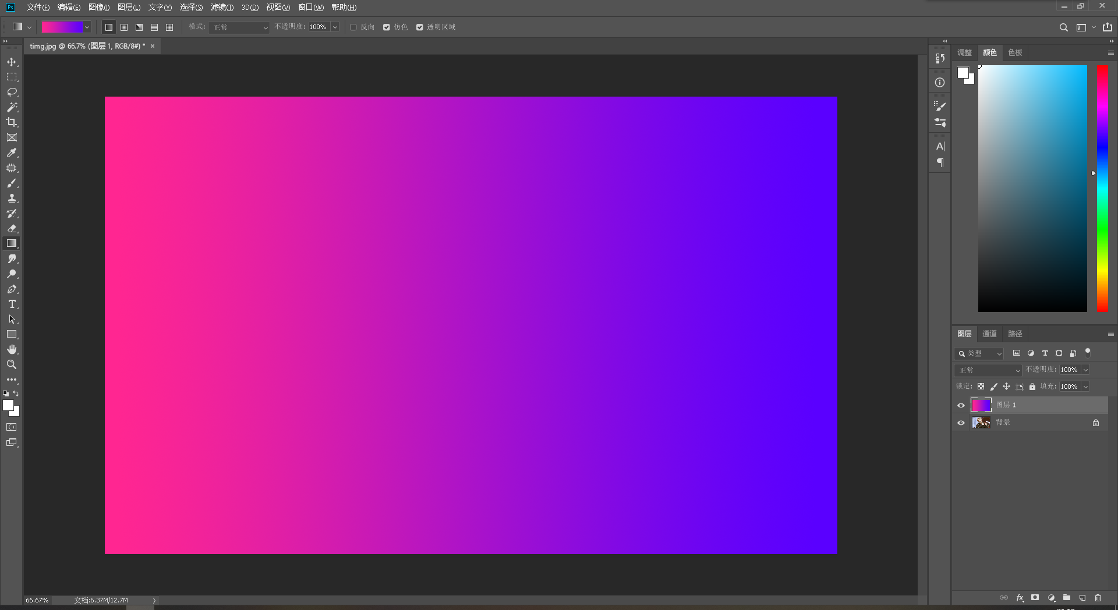Click the lock position button in Layers panel
1118x610 pixels.
click(1007, 386)
